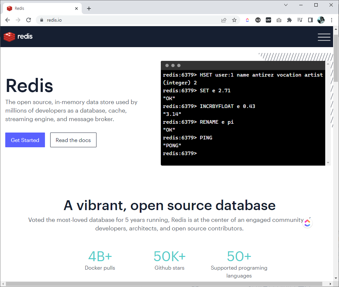Open the round VD extension icon
Image resolution: width=339 pixels, height=287 pixels.
258,20
